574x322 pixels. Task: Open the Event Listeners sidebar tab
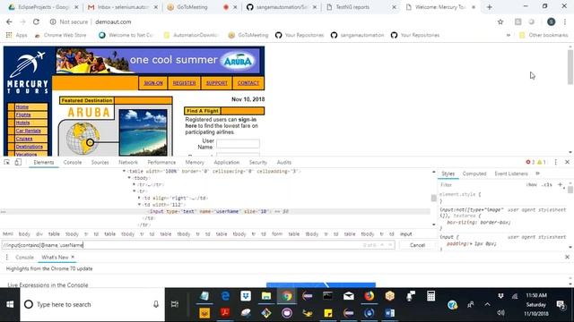coord(511,174)
